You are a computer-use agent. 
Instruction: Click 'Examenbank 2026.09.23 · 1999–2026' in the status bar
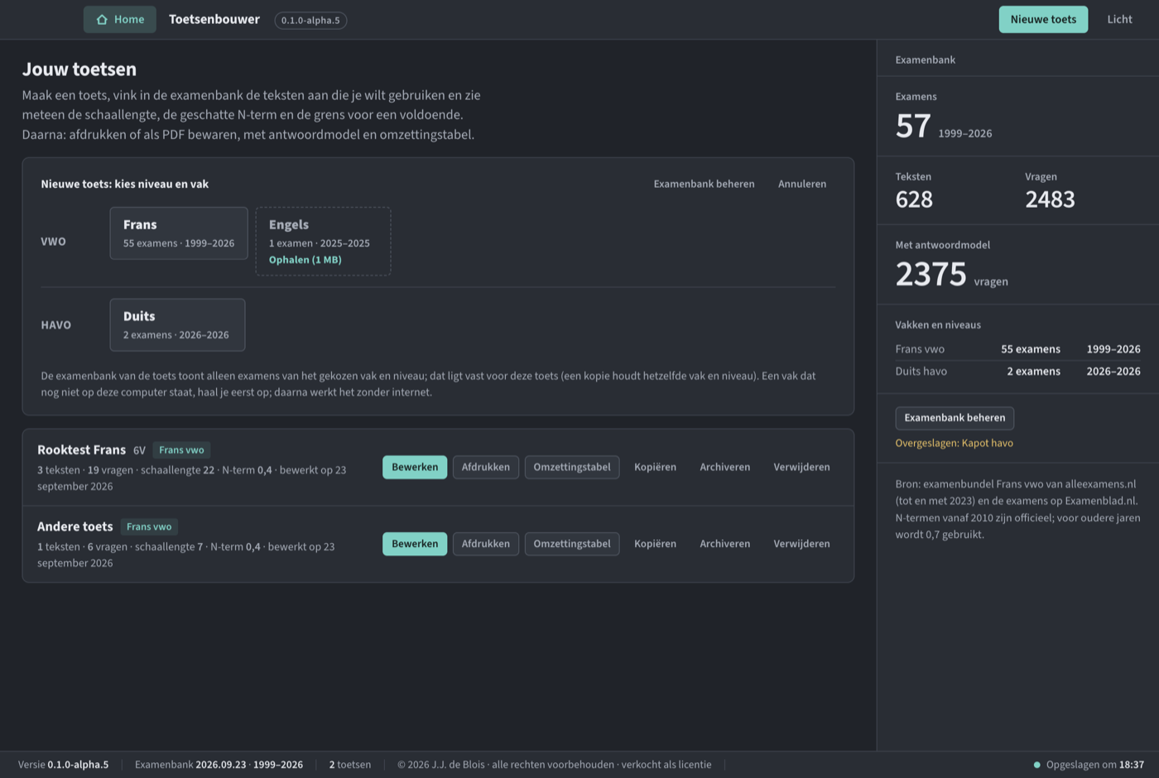[219, 765]
